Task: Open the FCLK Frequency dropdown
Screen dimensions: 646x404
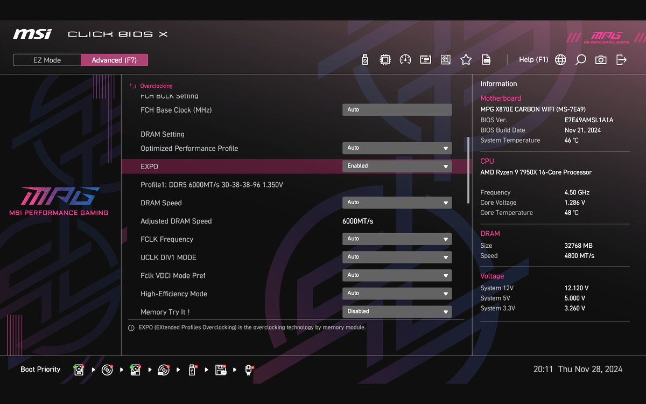Action: 397,239
